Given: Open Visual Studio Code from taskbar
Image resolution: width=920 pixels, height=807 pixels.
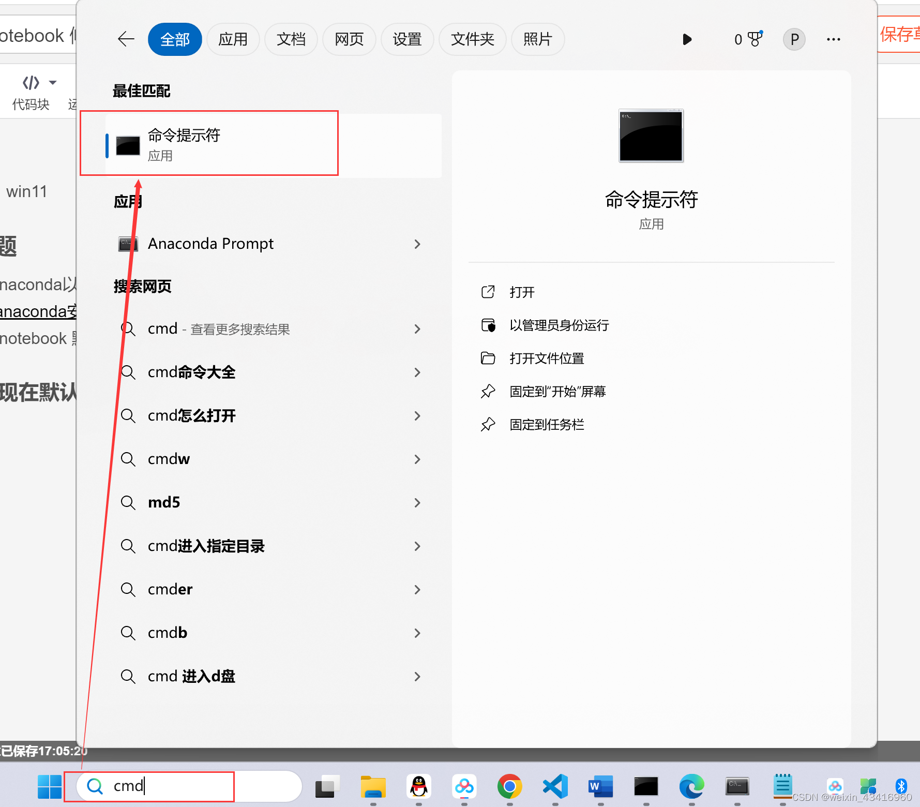Looking at the screenshot, I should coord(555,786).
